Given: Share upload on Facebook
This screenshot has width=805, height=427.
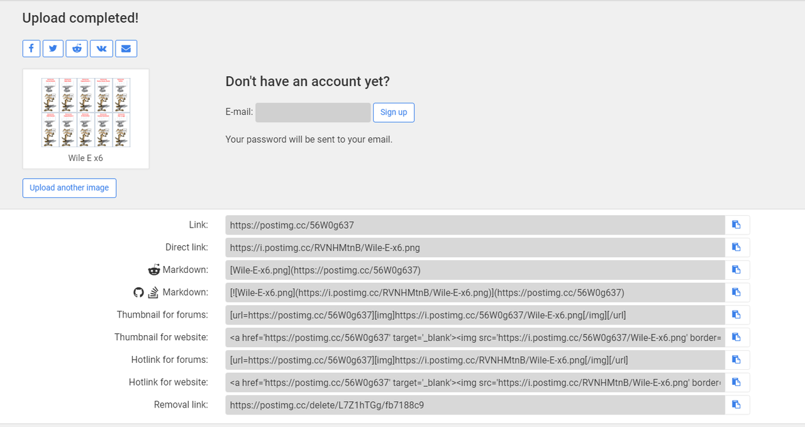Looking at the screenshot, I should [31, 48].
